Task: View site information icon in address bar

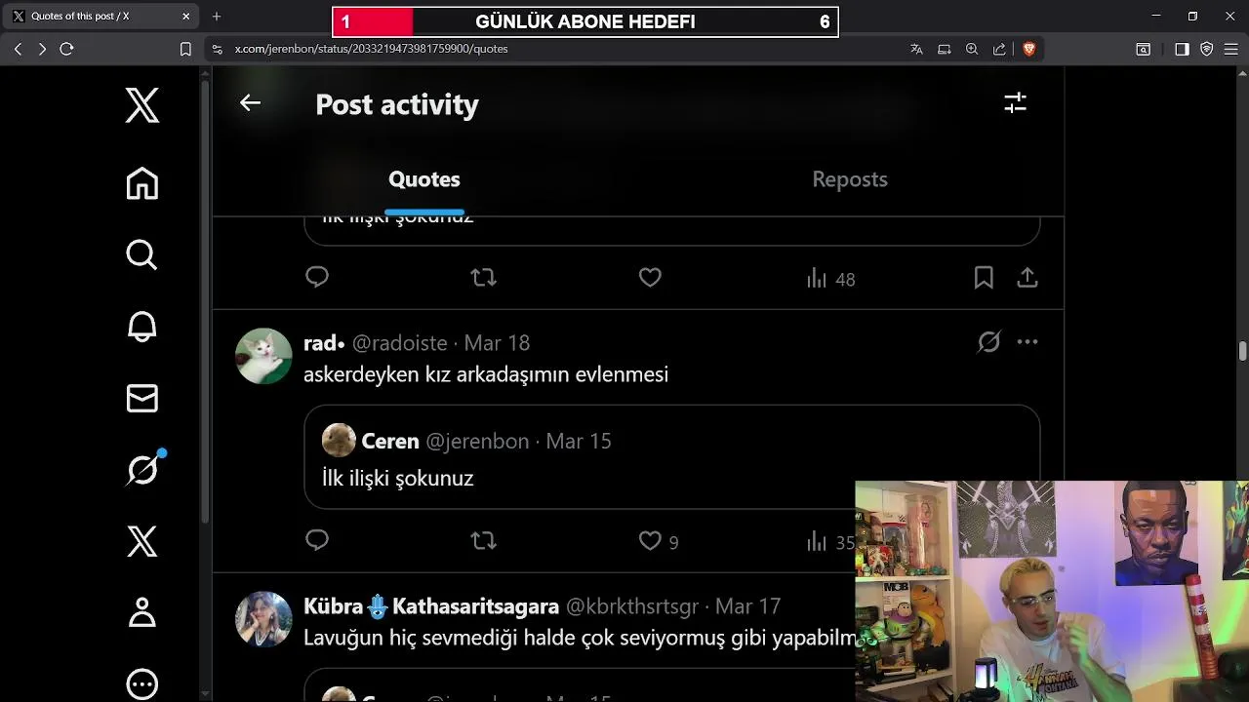Action: 217,49
